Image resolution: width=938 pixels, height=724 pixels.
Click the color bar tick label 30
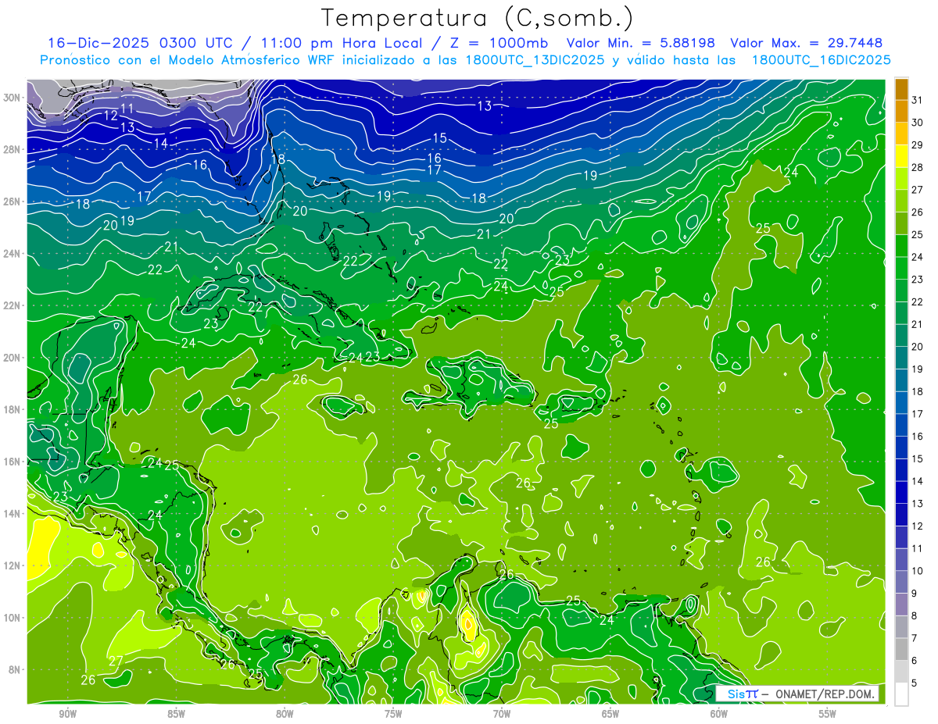click(918, 123)
